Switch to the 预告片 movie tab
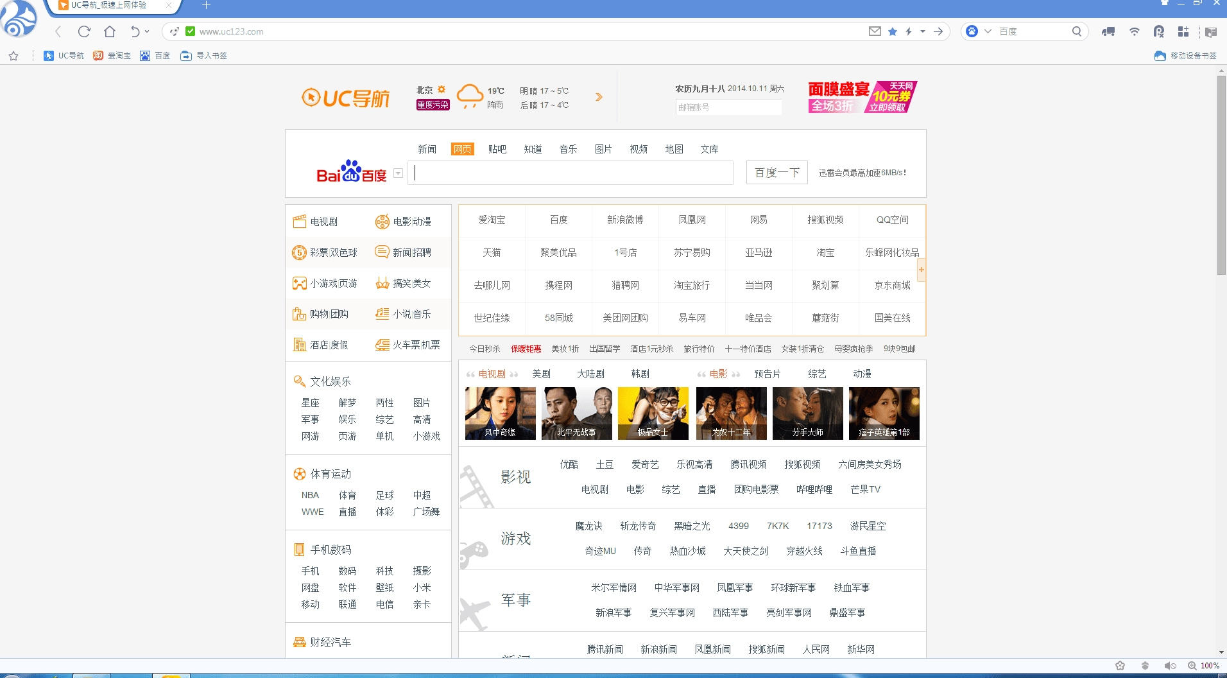The image size is (1227, 678). [x=767, y=374]
